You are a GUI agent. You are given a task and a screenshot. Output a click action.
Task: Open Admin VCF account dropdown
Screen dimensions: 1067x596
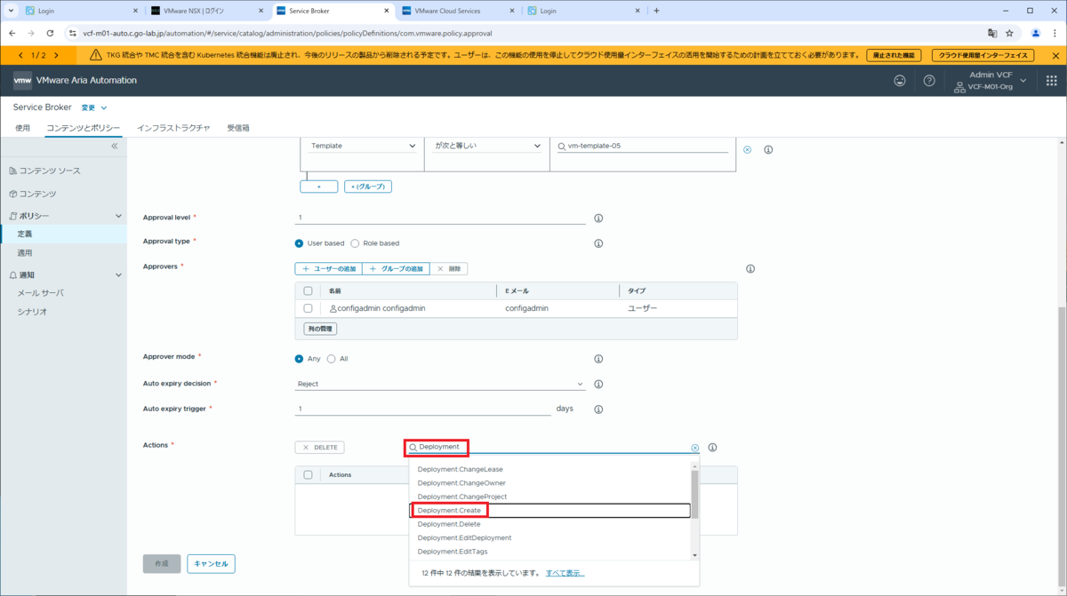pos(991,81)
